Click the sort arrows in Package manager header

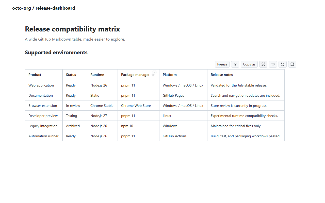pos(153,75)
